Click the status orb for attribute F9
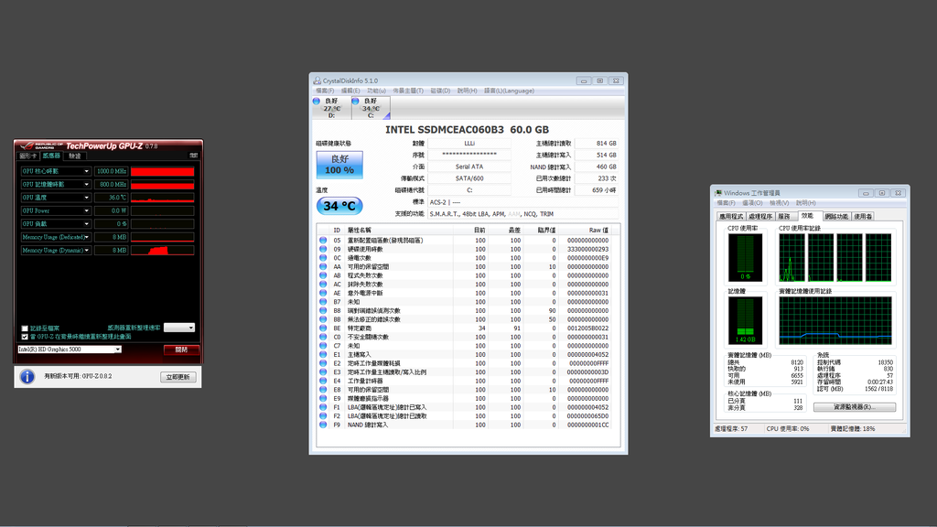This screenshot has height=527, width=937. [323, 425]
